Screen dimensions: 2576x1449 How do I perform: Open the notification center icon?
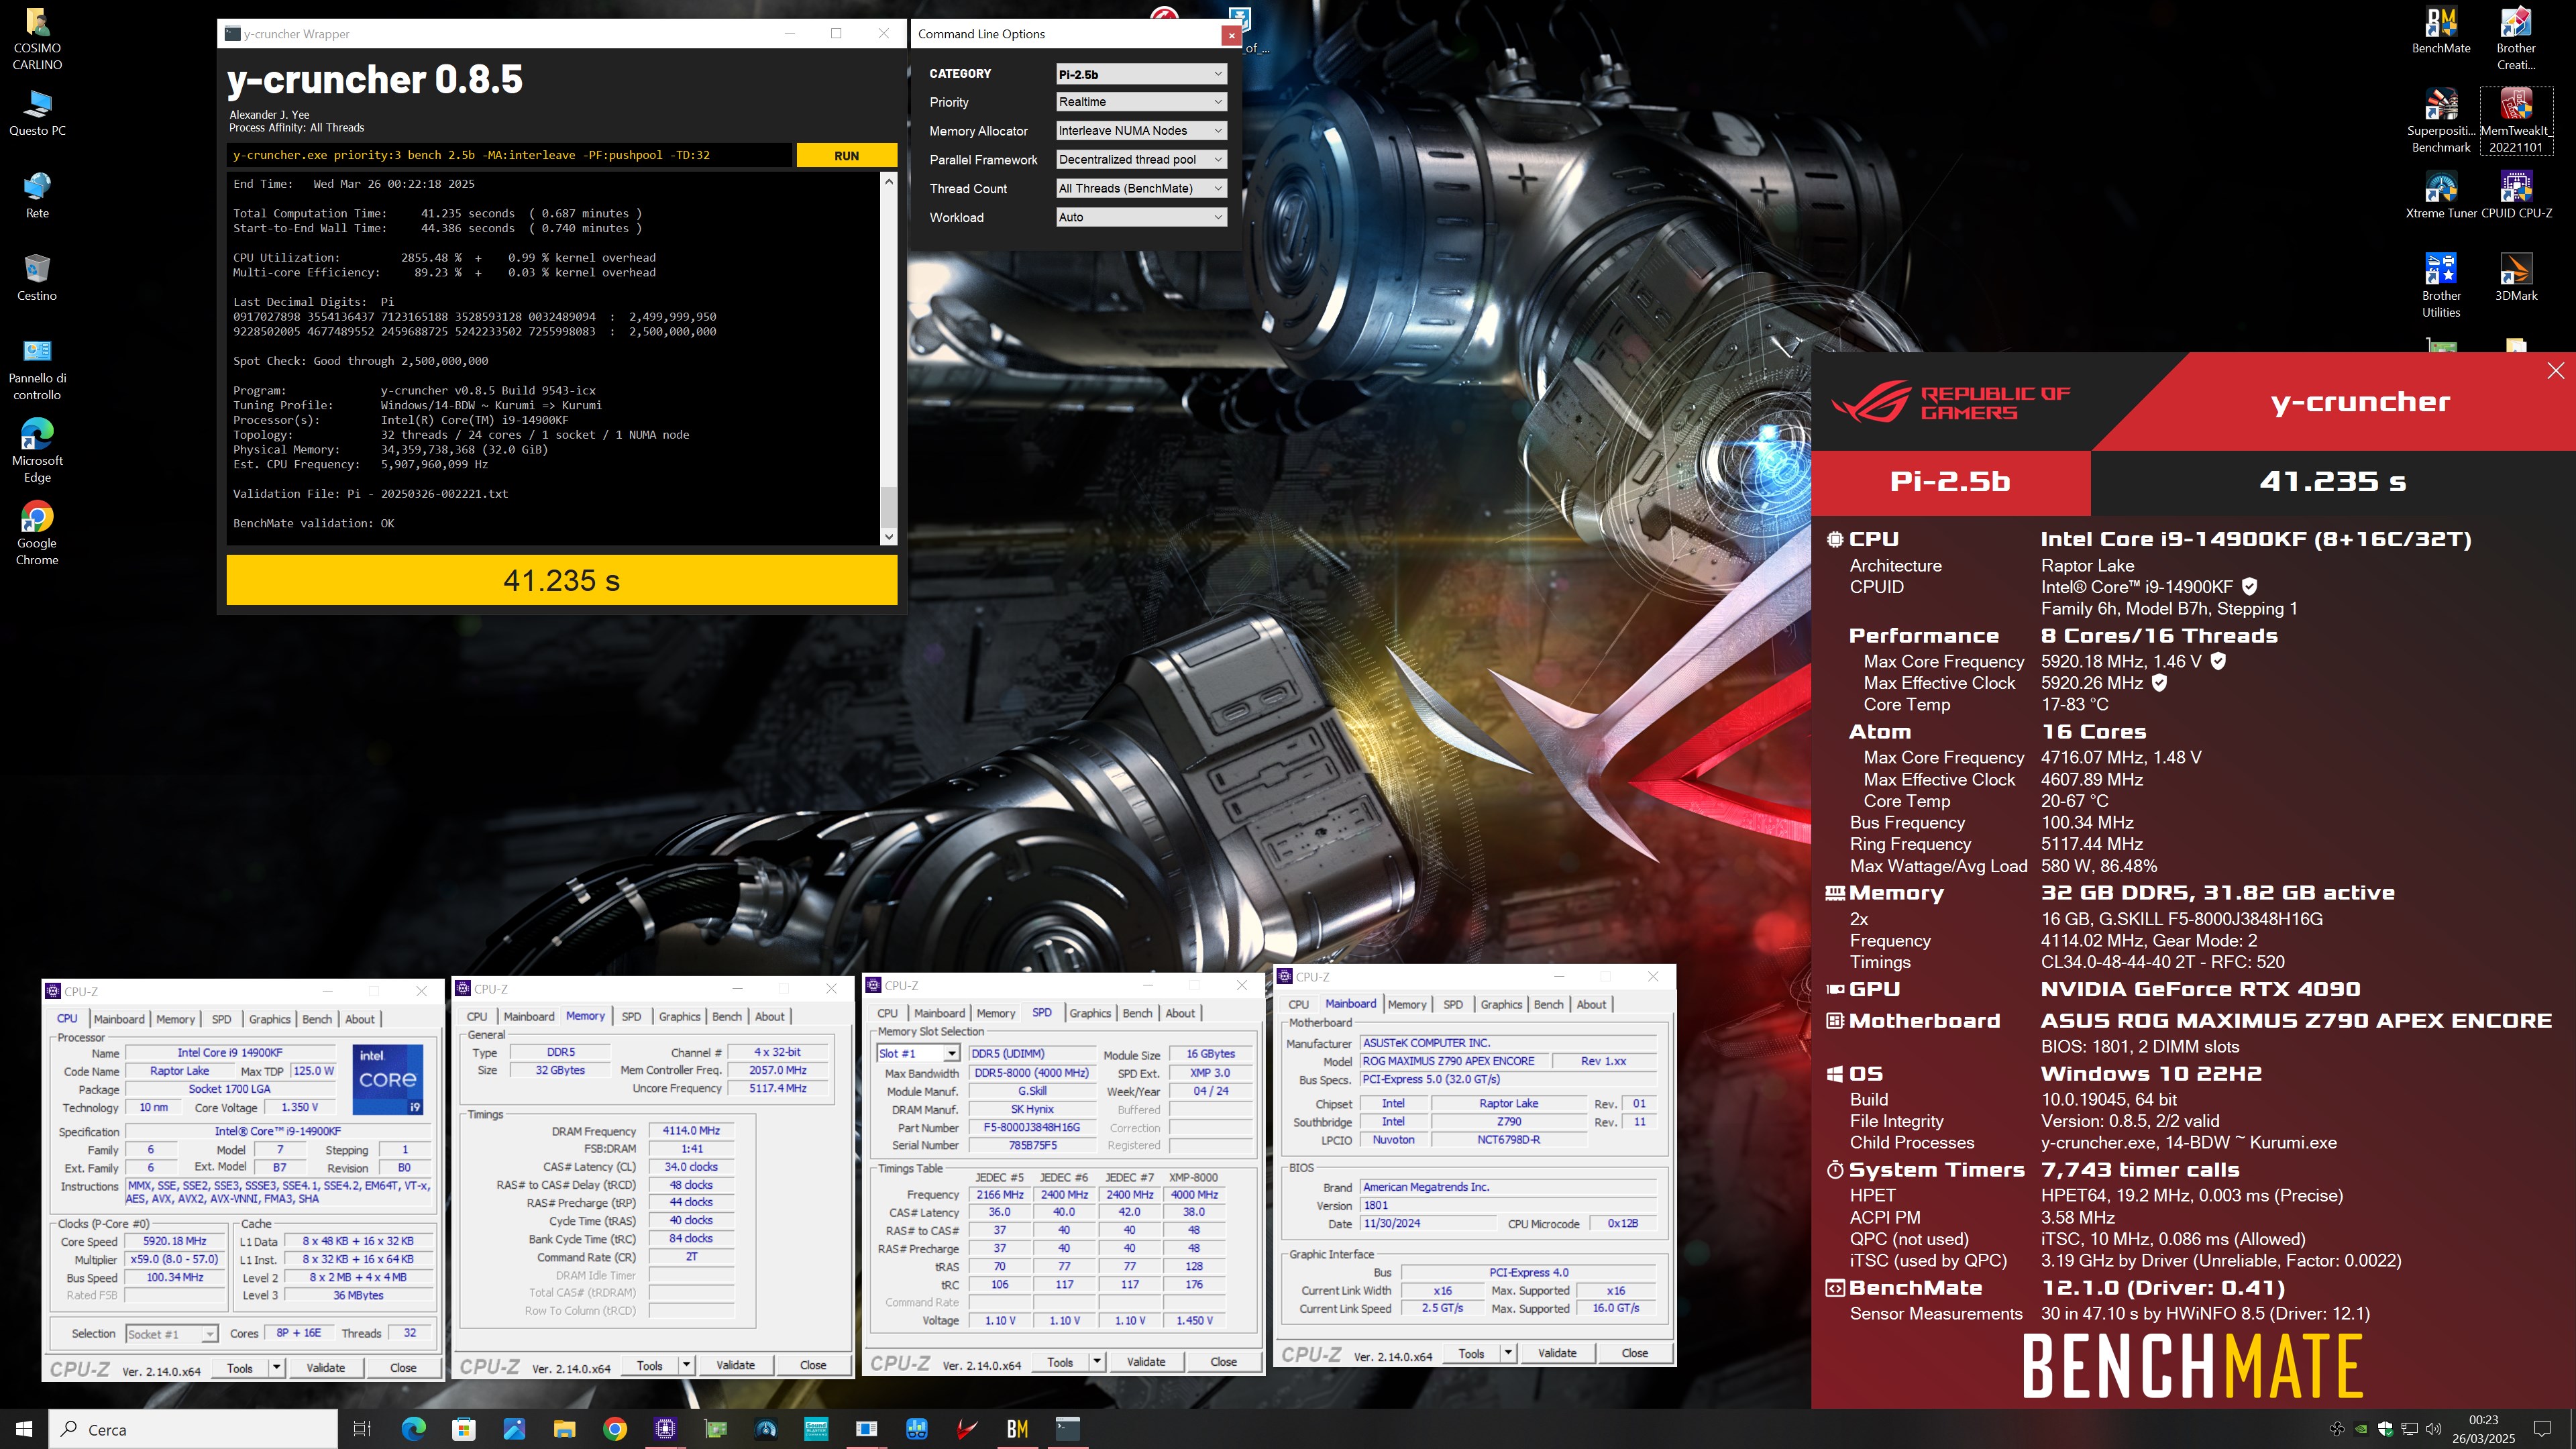coord(2542,1429)
